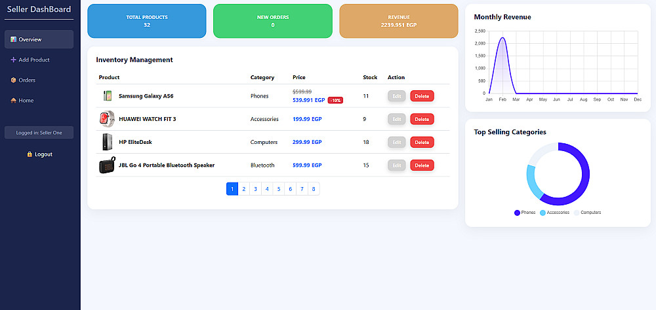Edit the JBL Go 4 speaker product

pos(397,165)
